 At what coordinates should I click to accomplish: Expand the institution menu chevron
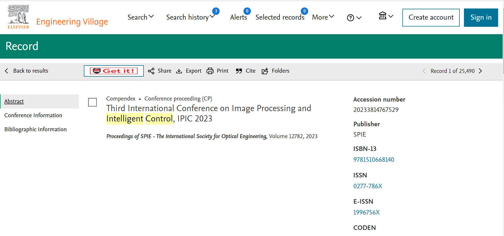click(391, 16)
